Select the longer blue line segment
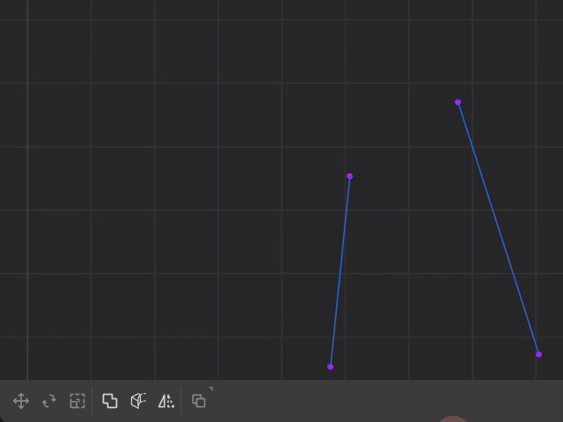Viewport: 563px width, 422px height. [x=499, y=229]
